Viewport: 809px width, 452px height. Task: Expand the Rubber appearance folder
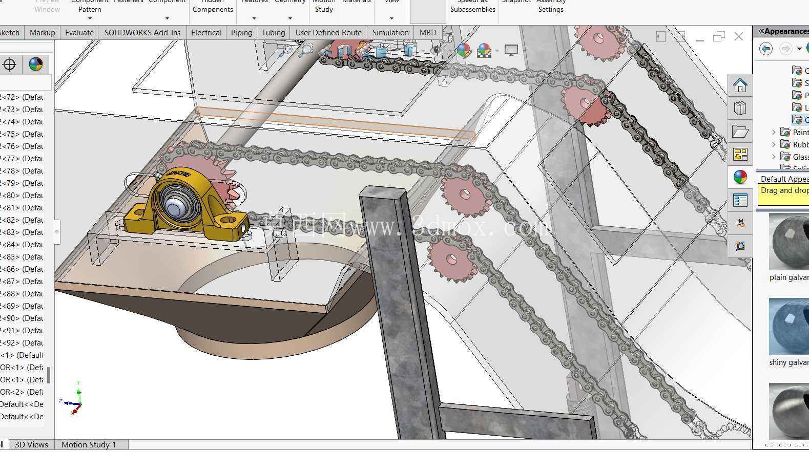[x=774, y=144]
